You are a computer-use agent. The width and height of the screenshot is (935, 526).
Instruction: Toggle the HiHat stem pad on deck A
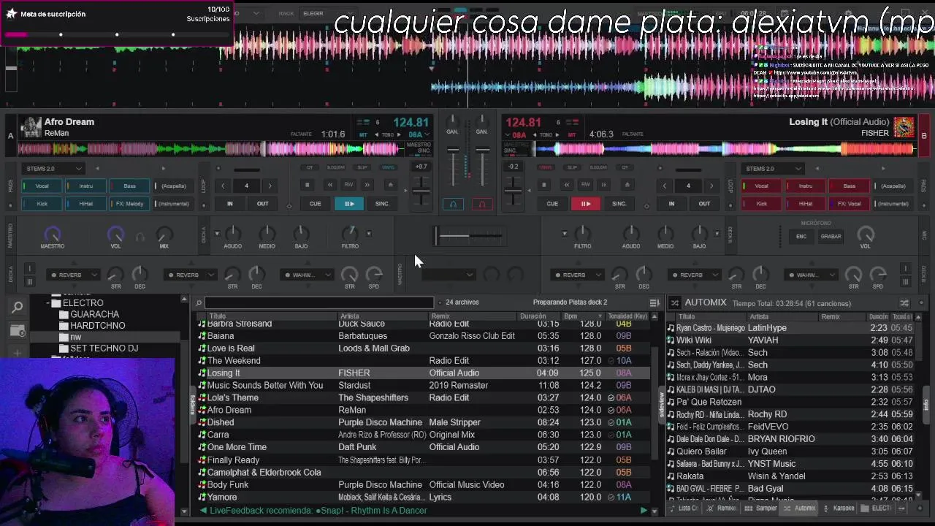coord(85,204)
